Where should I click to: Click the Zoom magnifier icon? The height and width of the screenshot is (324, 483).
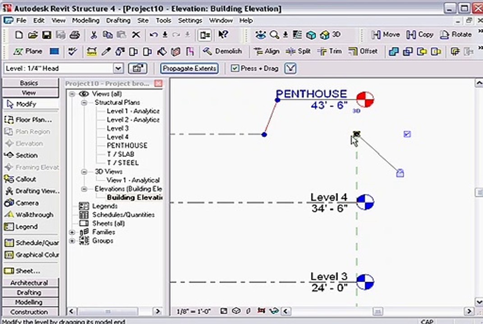click(274, 35)
